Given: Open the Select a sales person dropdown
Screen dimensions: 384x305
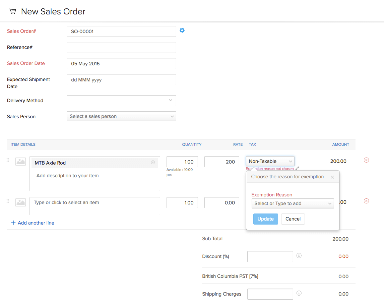Looking at the screenshot, I should [x=121, y=116].
